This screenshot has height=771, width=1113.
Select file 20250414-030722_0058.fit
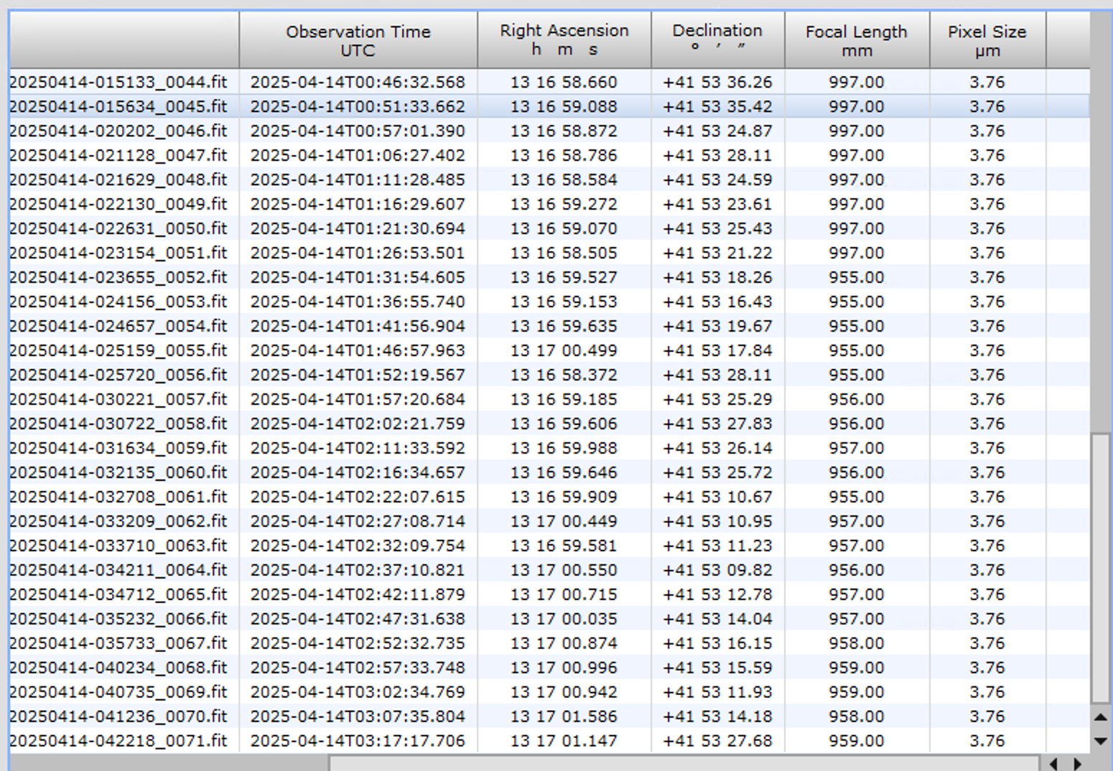tap(118, 424)
